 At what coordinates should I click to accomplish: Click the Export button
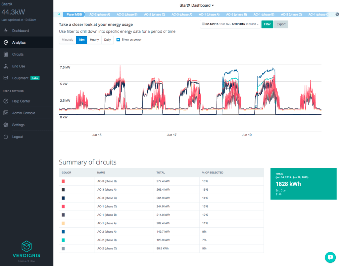pos(281,24)
